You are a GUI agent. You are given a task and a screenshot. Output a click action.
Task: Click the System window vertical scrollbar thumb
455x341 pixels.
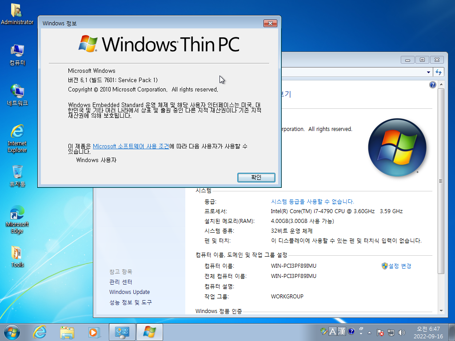[x=441, y=181]
